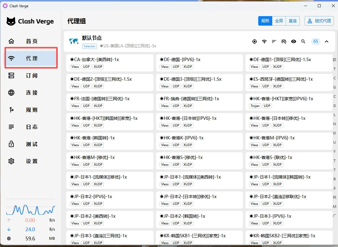Select node DE-德国1-[顶级][三网优]-1.5x
The image size is (338, 247).
[x=289, y=63]
